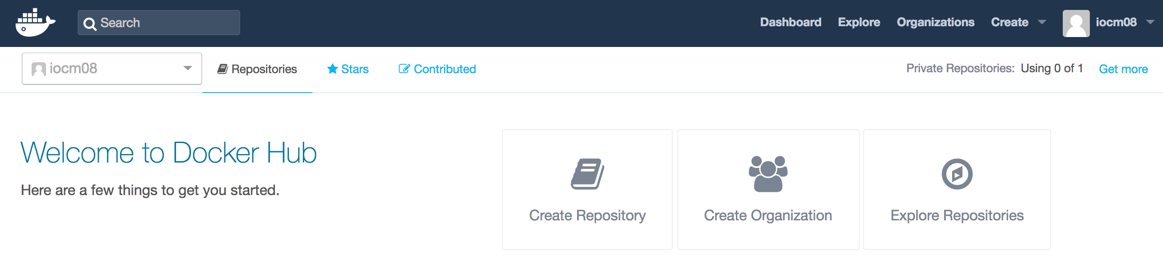Switch to the Repositories tab

257,69
